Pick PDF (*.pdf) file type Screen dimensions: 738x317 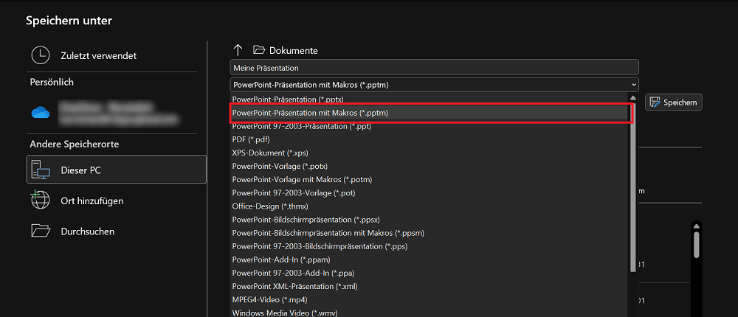(430, 139)
